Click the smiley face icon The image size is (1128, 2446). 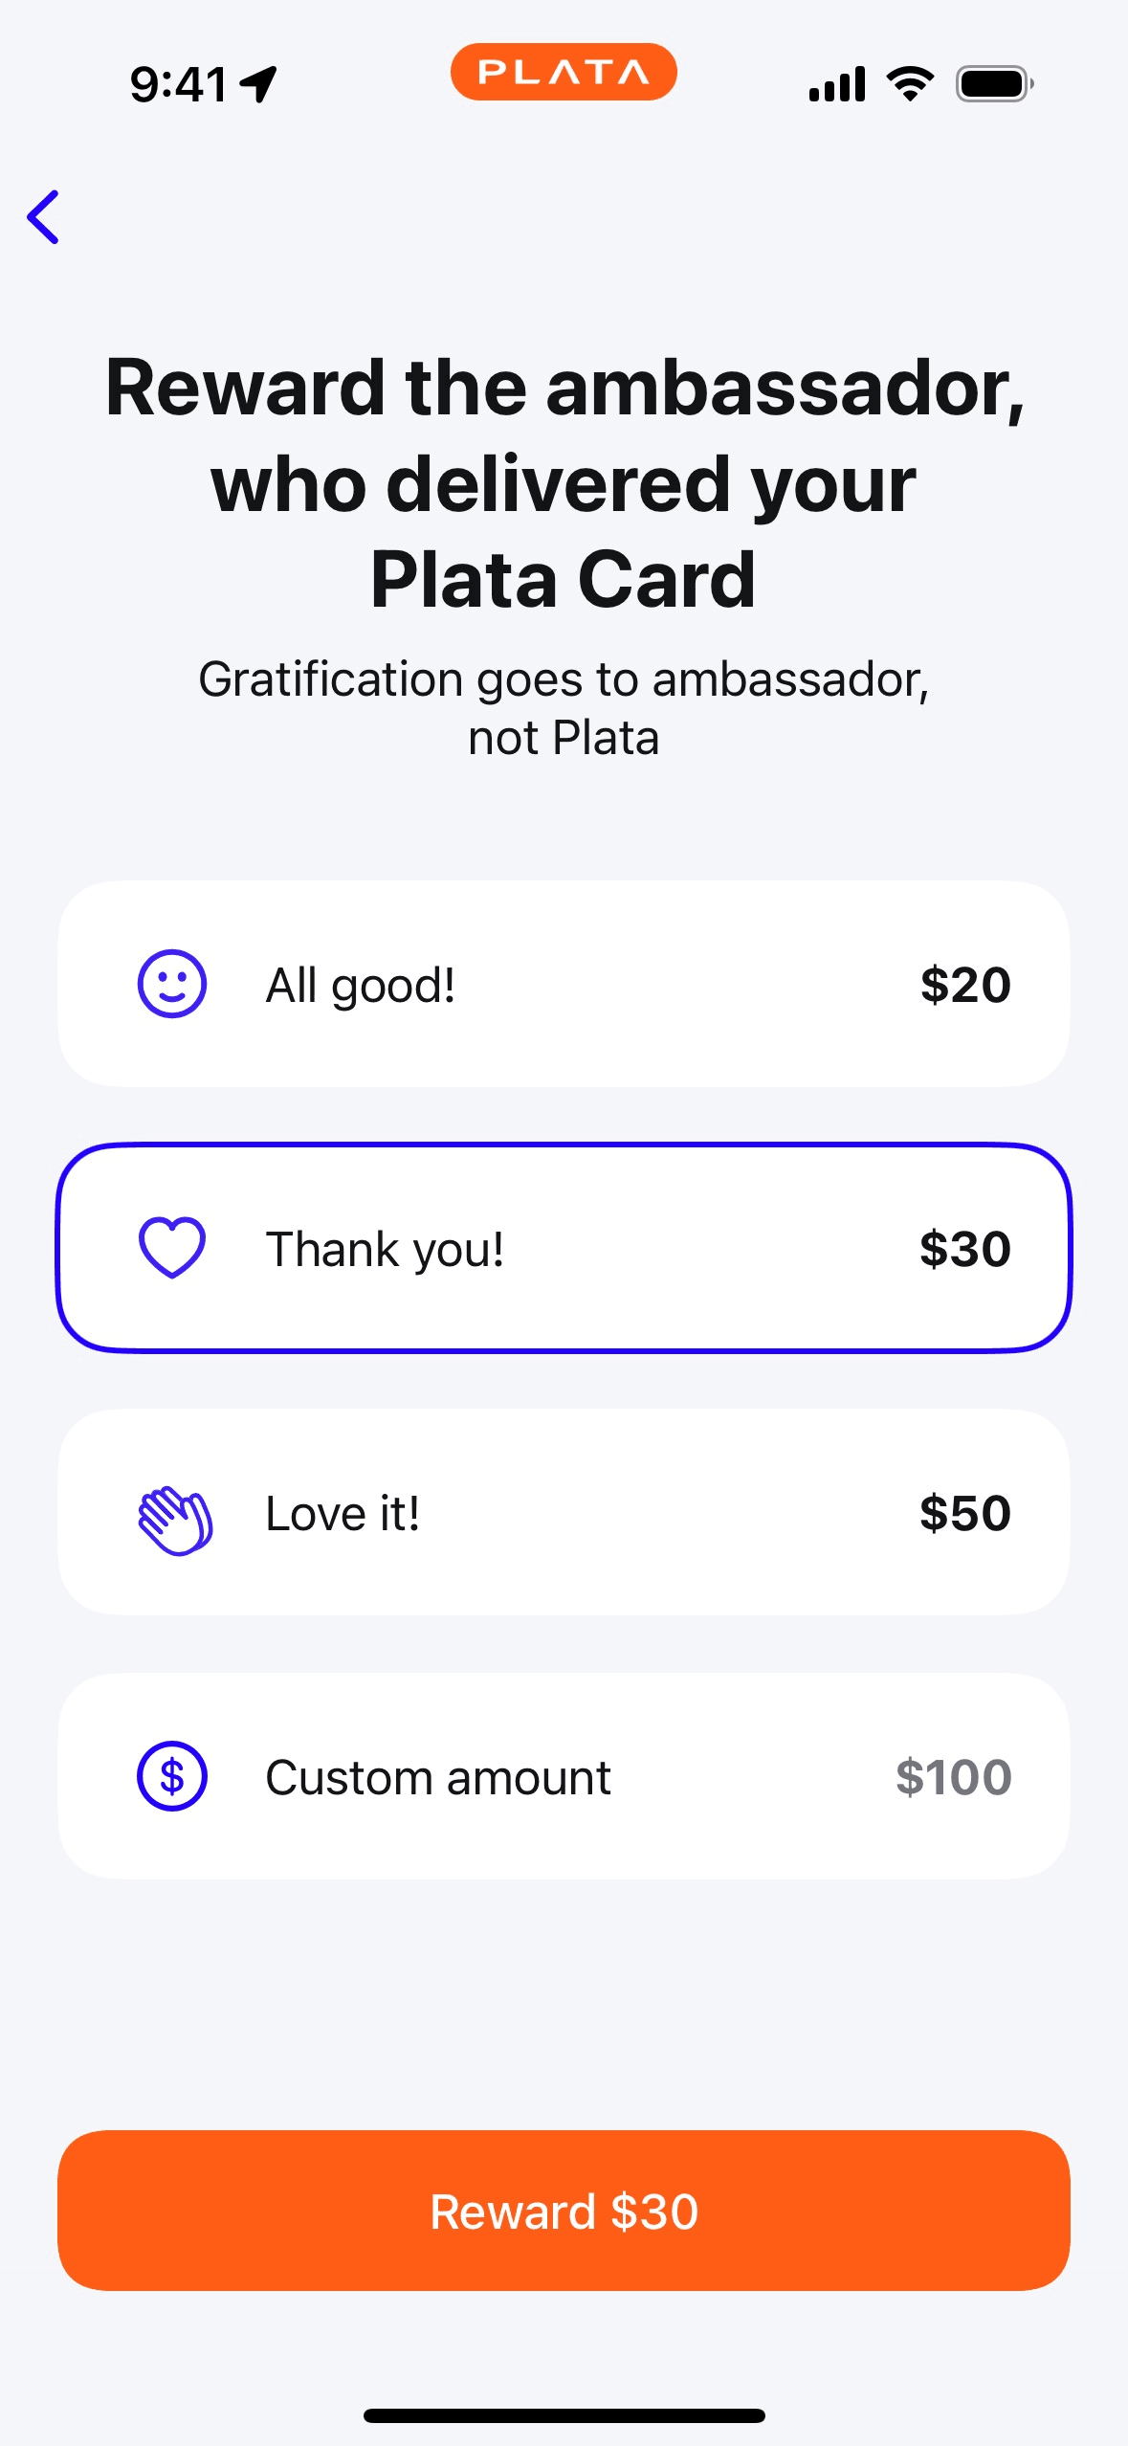(172, 984)
